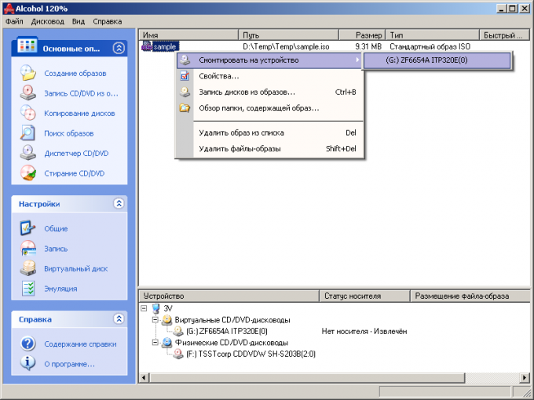This screenshot has width=534, height=400.
Task: Click the (G:) virtual drive icon in tree
Action: [x=178, y=331]
